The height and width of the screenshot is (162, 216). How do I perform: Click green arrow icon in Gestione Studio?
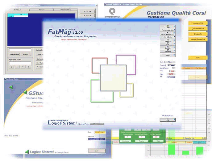click(11, 87)
